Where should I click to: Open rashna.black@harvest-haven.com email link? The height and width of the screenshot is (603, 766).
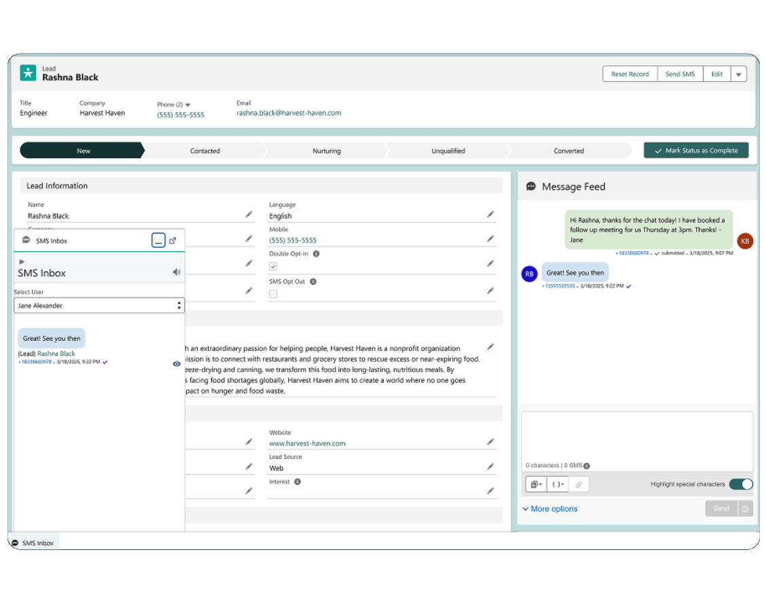click(x=289, y=113)
